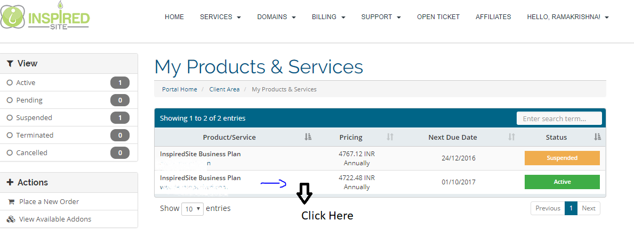Click the InspiredSite Business Plan row due 01/10/2017
This screenshot has height=229, width=634.
pos(380,182)
